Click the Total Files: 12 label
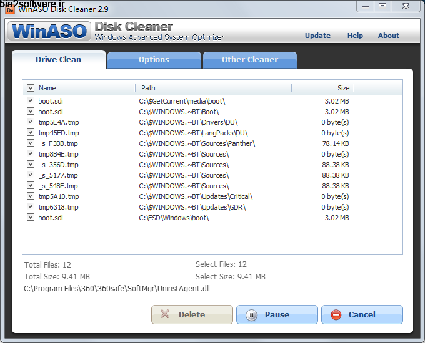This screenshot has height=343, width=425. click(47, 264)
